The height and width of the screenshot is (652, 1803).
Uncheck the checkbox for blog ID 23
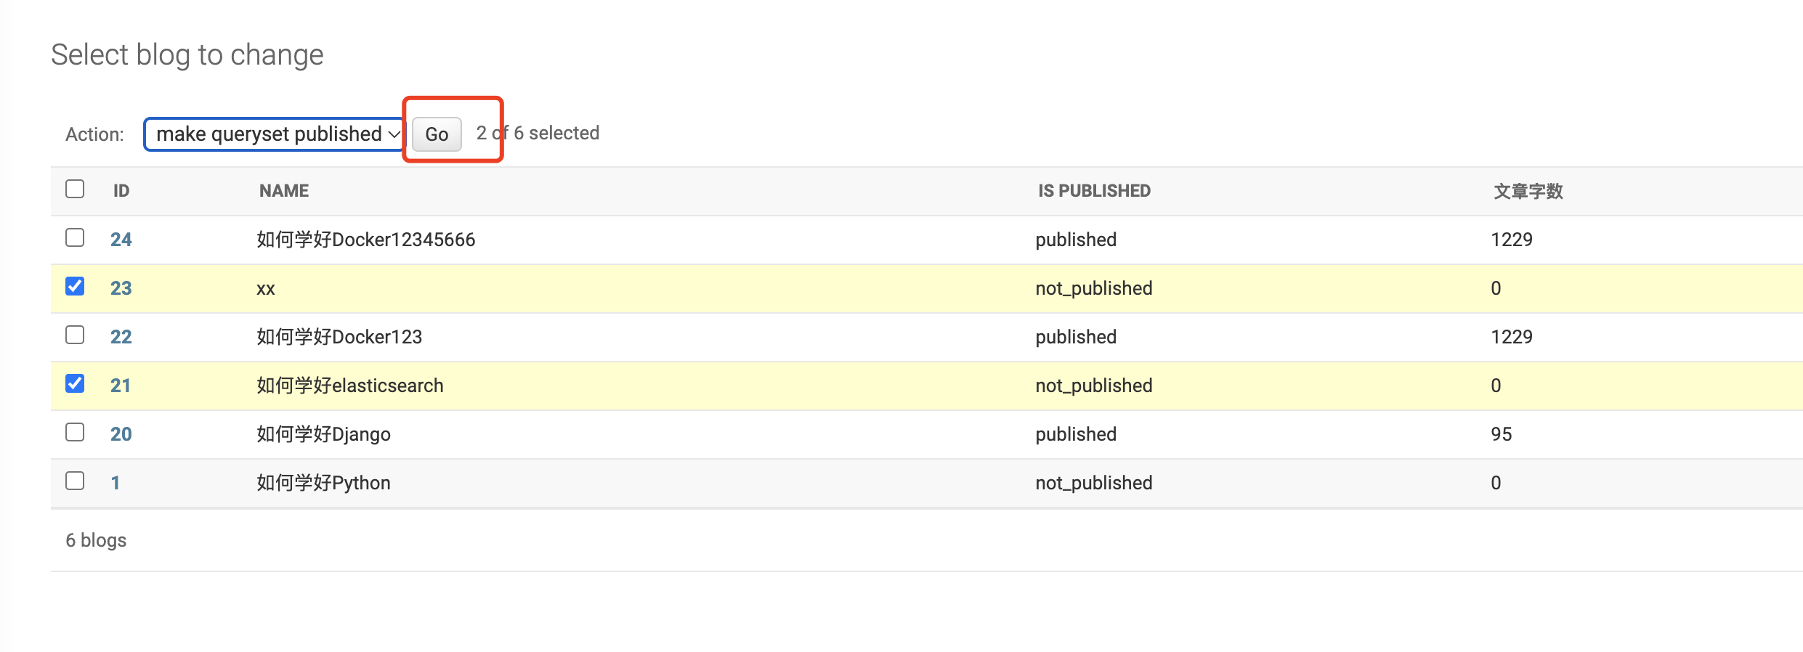[75, 286]
